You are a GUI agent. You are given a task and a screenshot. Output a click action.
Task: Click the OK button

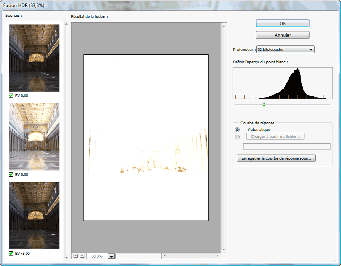click(282, 23)
